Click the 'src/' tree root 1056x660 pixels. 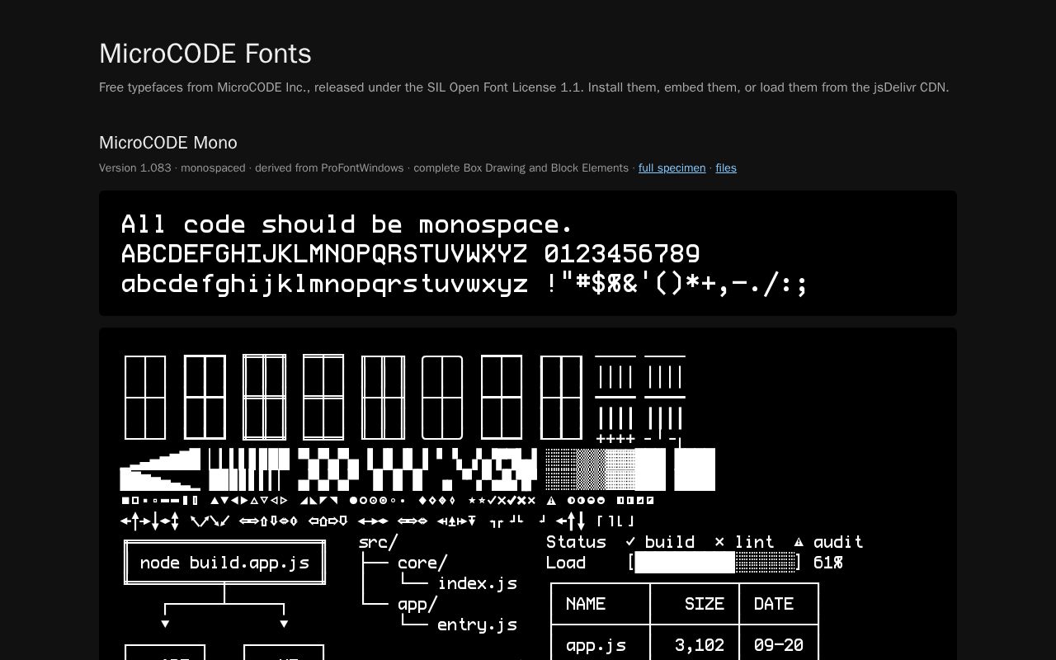coord(379,542)
